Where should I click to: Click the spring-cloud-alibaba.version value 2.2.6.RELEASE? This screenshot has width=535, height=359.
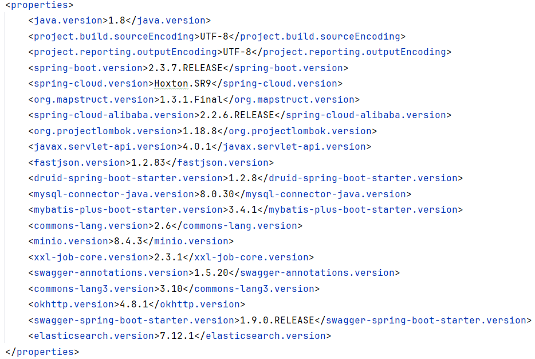click(x=237, y=115)
